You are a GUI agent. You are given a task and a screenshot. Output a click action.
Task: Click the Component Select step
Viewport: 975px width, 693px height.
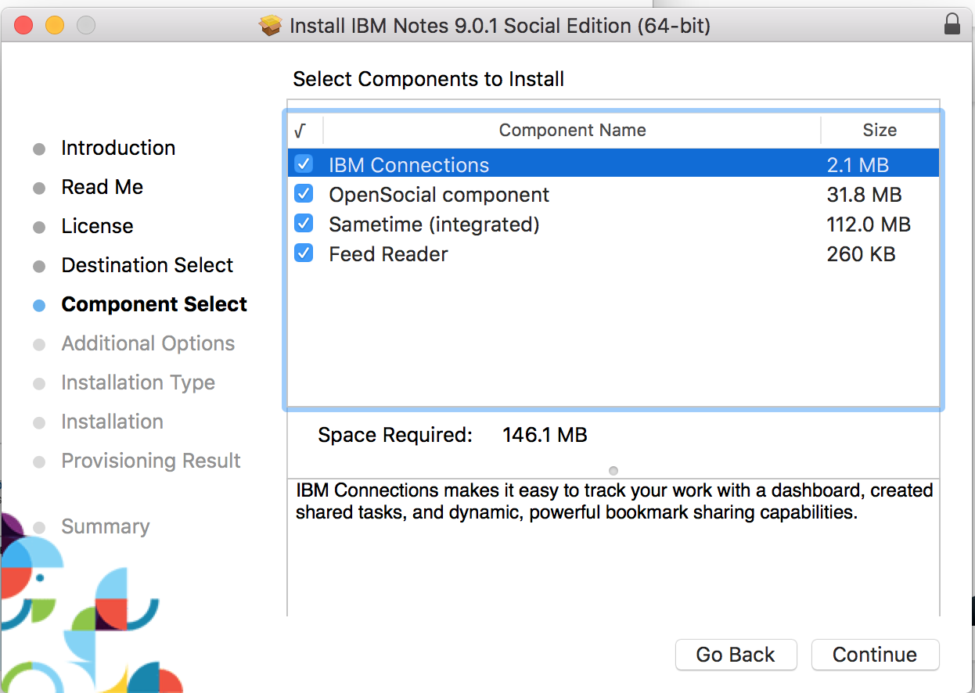point(154,304)
